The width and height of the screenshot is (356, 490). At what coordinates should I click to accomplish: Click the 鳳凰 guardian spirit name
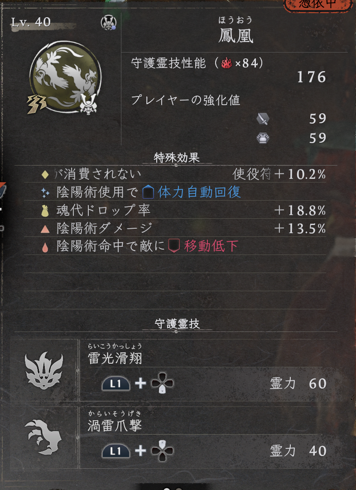(x=236, y=37)
